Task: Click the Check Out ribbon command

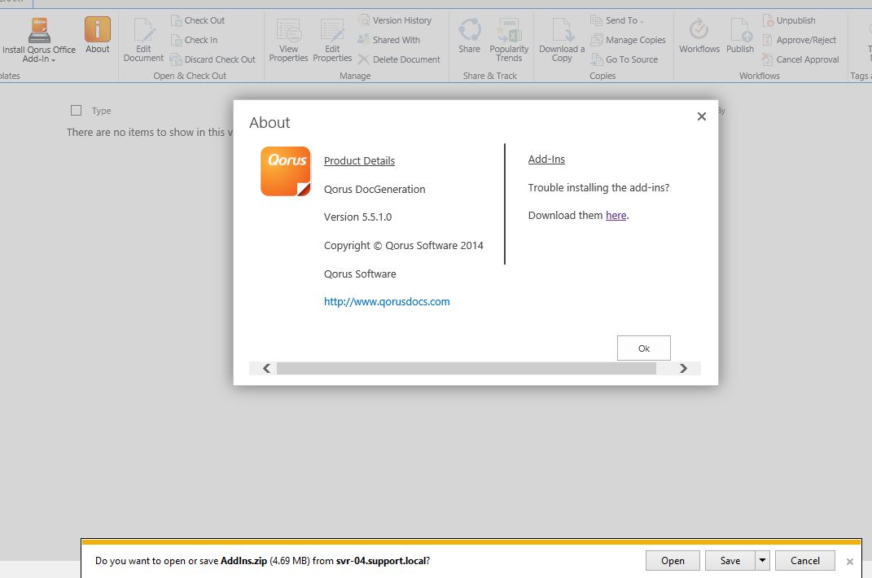Action: 198,20
